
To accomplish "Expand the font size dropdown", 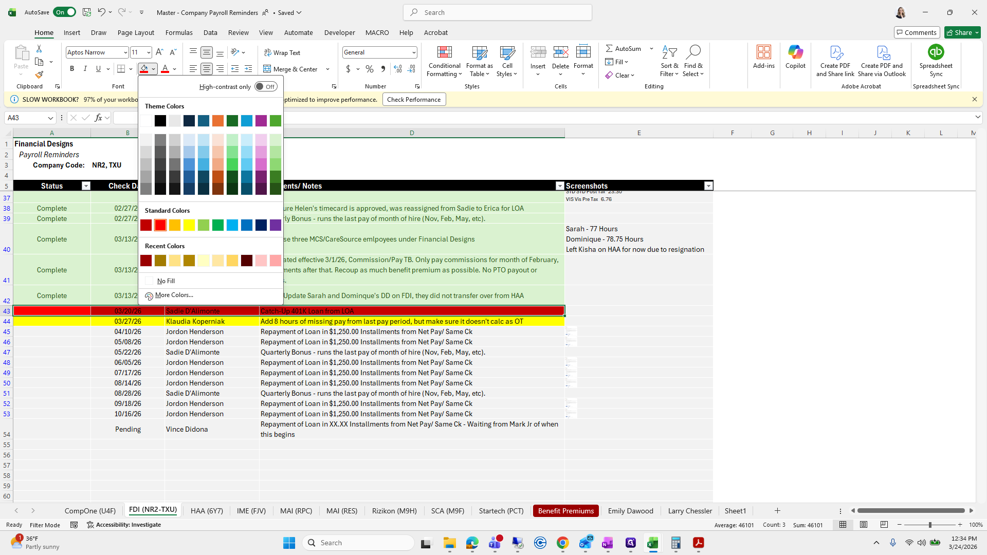I will coord(149,52).
